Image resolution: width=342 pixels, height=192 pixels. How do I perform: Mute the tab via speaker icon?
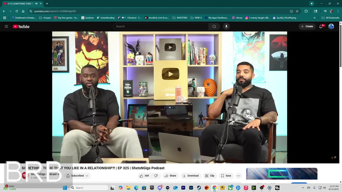pyautogui.click(x=36, y=4)
